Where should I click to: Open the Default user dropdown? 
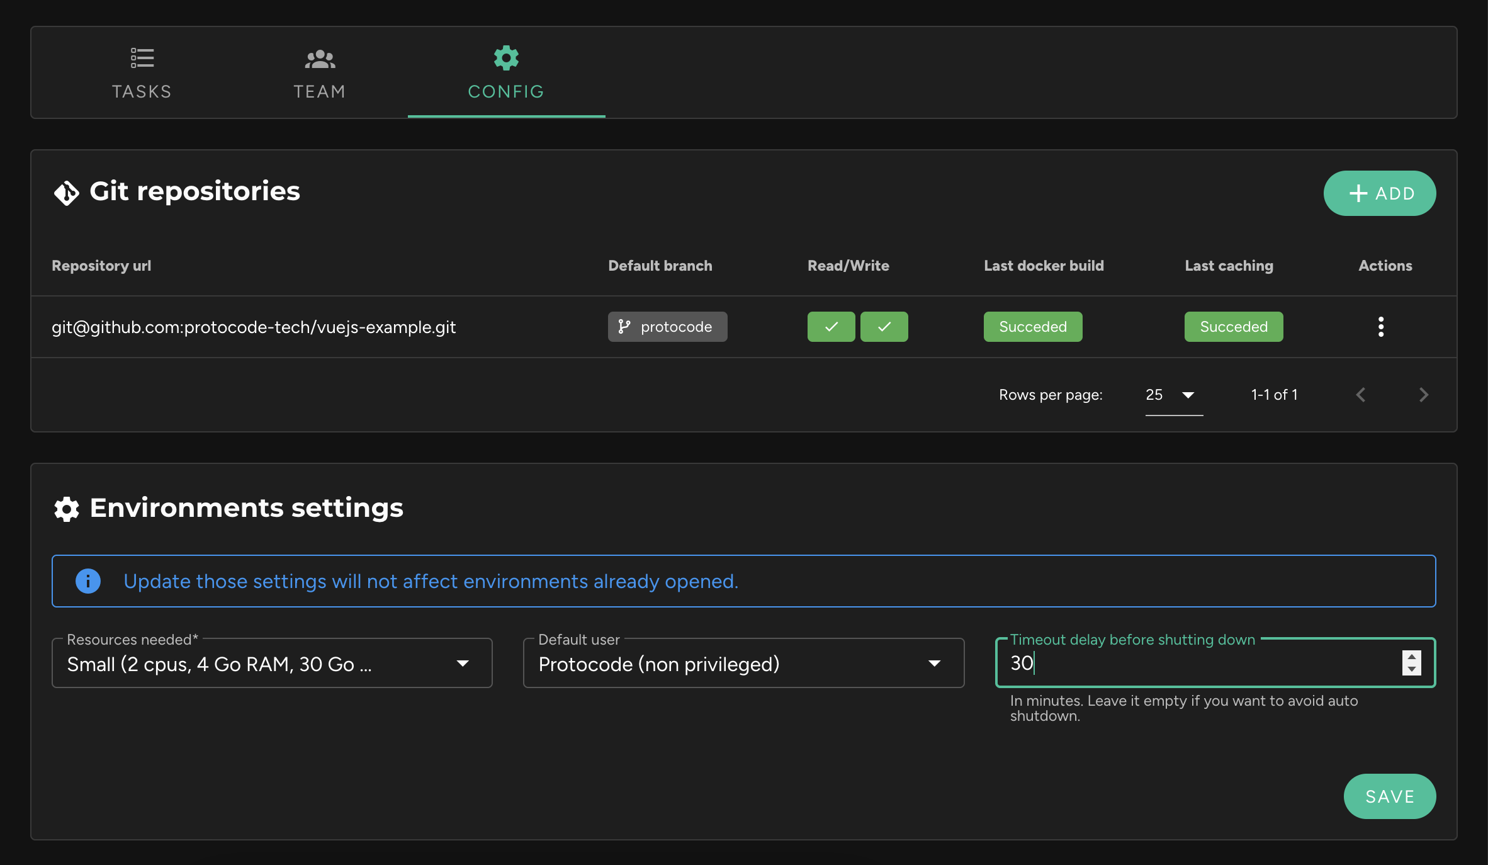743,663
